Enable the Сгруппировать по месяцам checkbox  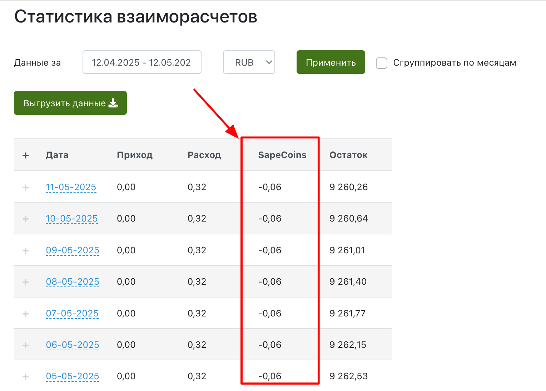381,63
